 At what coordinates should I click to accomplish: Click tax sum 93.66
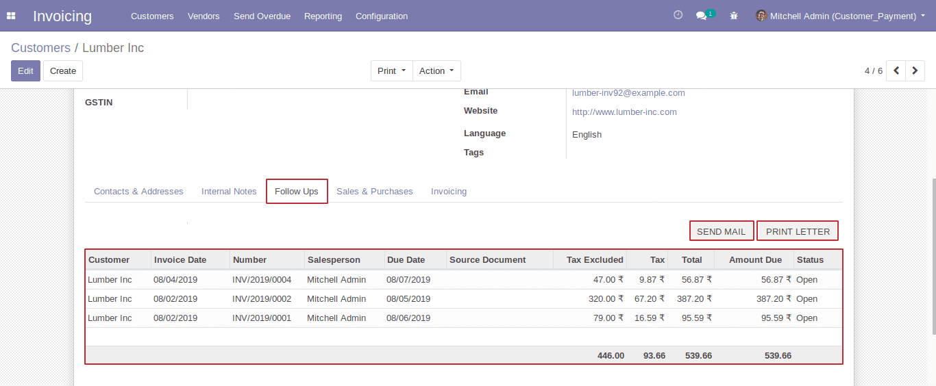click(654, 356)
